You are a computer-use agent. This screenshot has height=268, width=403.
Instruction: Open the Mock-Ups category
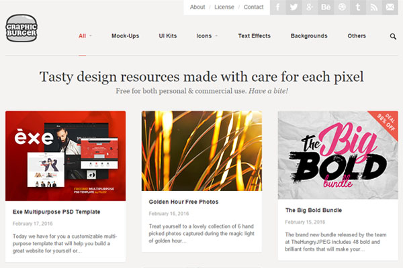point(125,36)
